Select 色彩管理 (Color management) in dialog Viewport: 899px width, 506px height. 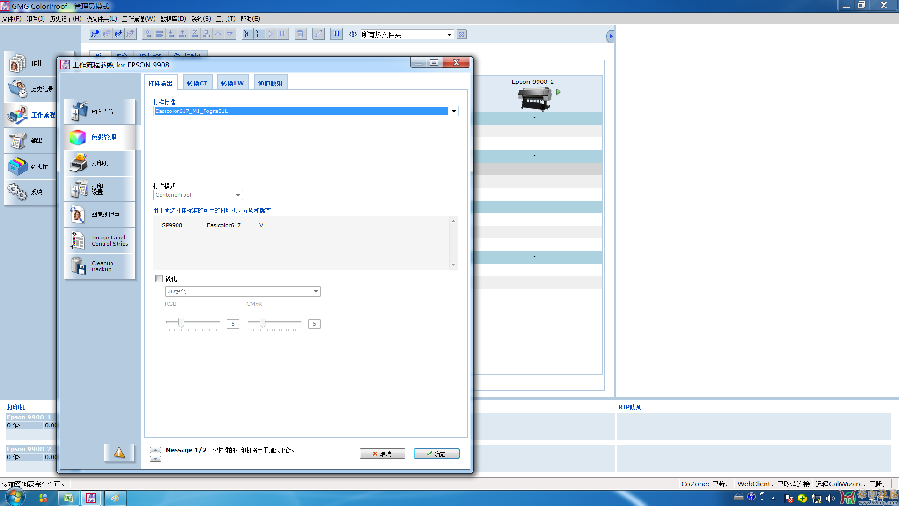pyautogui.click(x=100, y=137)
